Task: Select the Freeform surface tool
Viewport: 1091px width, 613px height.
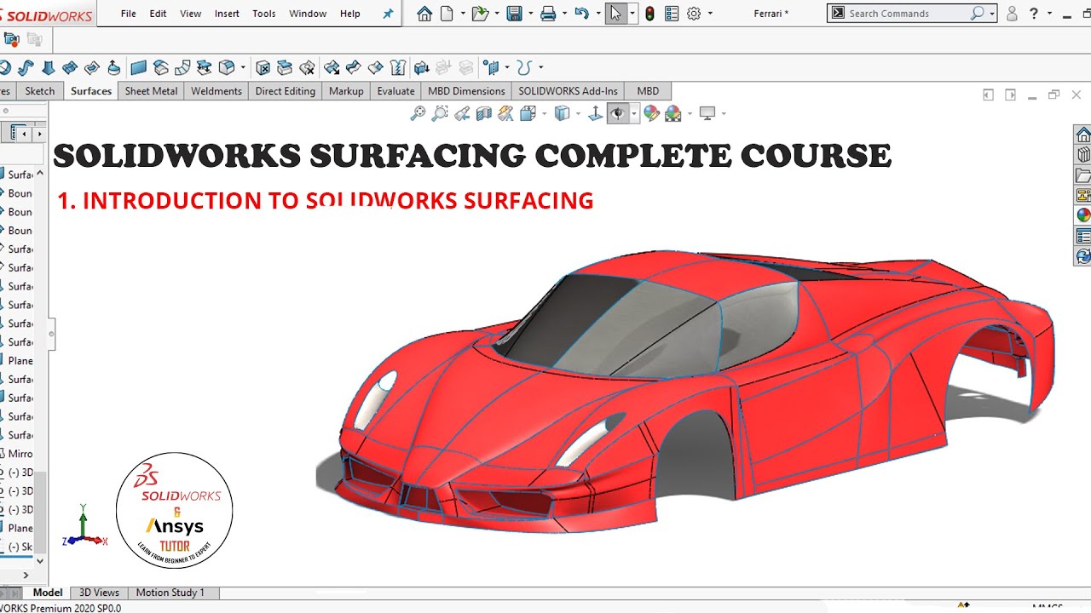Action: click(x=113, y=68)
